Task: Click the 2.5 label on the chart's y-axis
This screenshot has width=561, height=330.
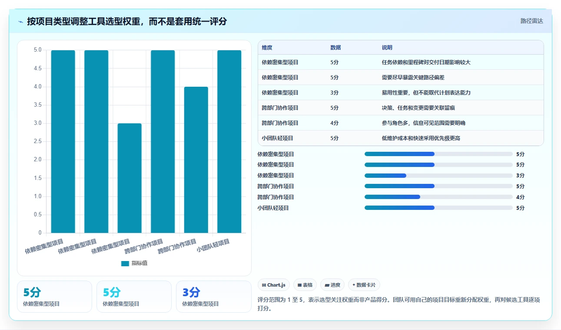Action: coord(38,141)
